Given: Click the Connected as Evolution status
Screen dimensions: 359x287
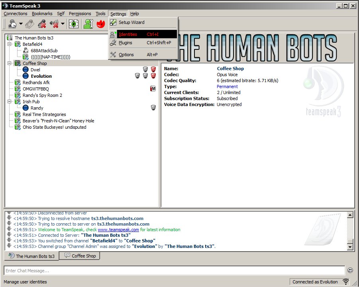Looking at the screenshot, I should pos(315,282).
